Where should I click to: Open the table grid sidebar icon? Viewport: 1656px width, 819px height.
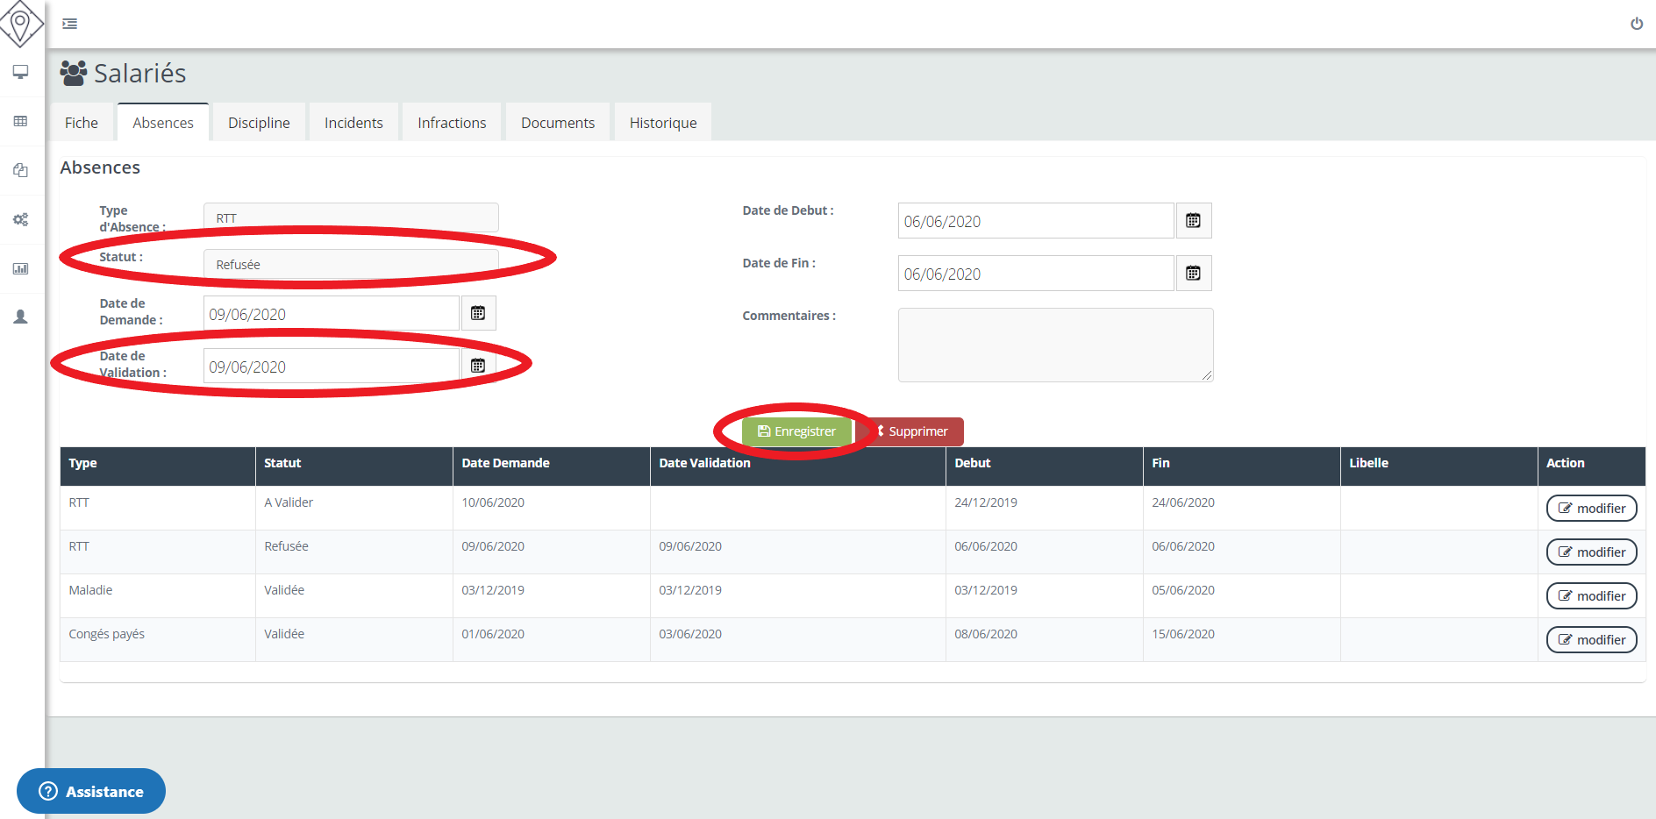point(21,121)
